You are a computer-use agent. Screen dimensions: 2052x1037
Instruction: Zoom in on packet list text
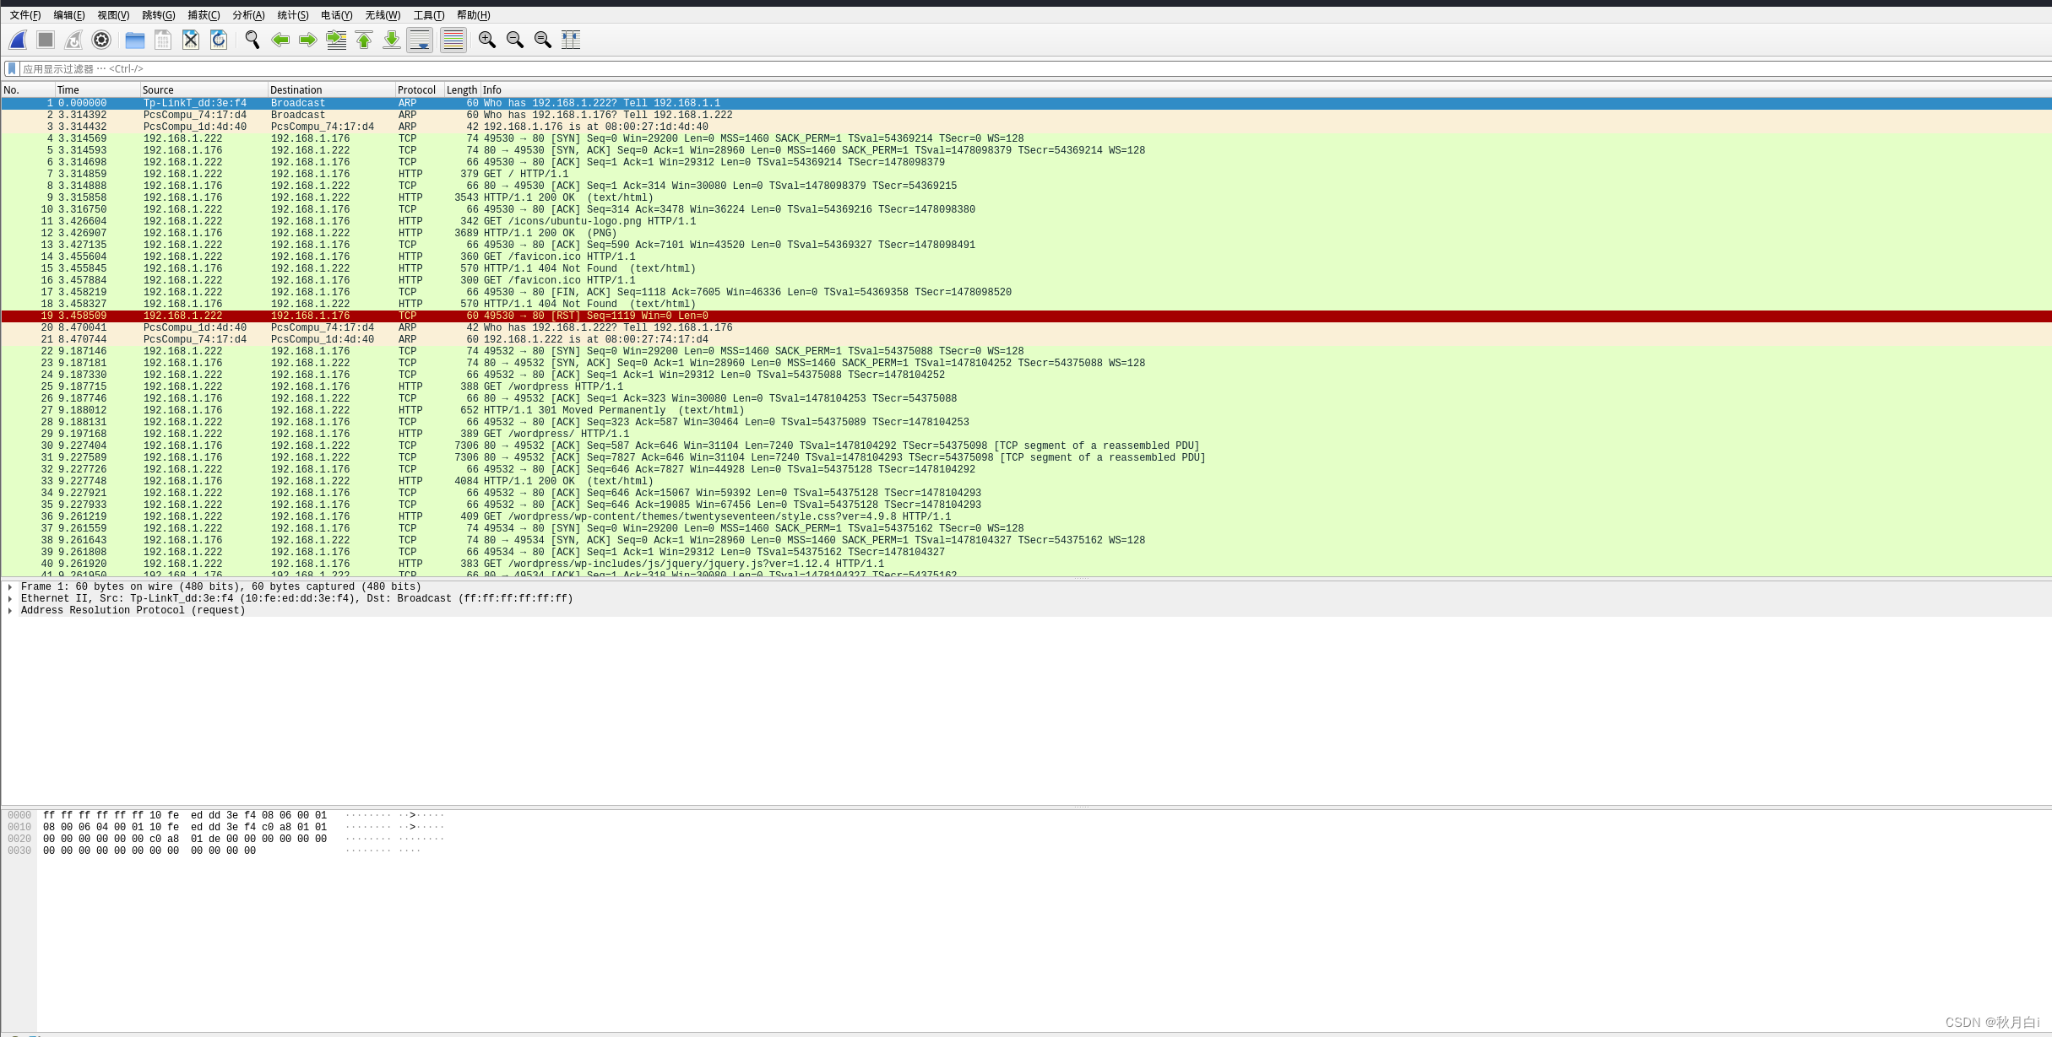pos(486,40)
